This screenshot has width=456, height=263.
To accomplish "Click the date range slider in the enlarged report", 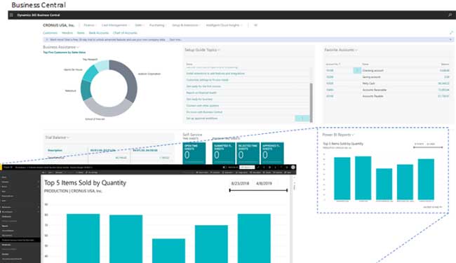I will click(x=258, y=190).
